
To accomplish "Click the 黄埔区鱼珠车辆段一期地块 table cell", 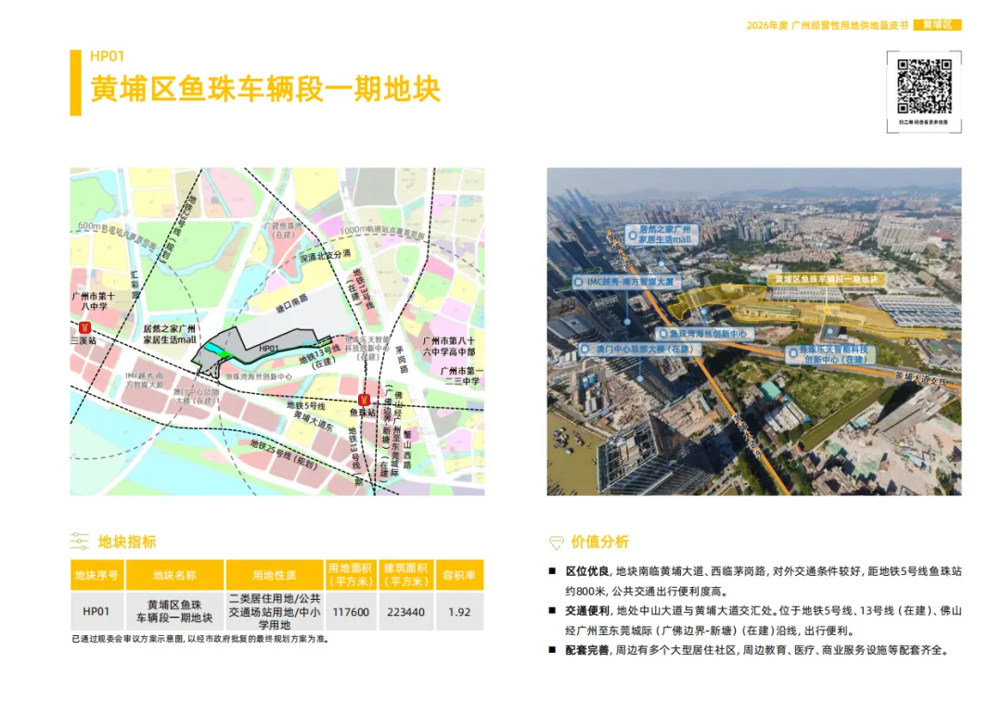I will [174, 611].
